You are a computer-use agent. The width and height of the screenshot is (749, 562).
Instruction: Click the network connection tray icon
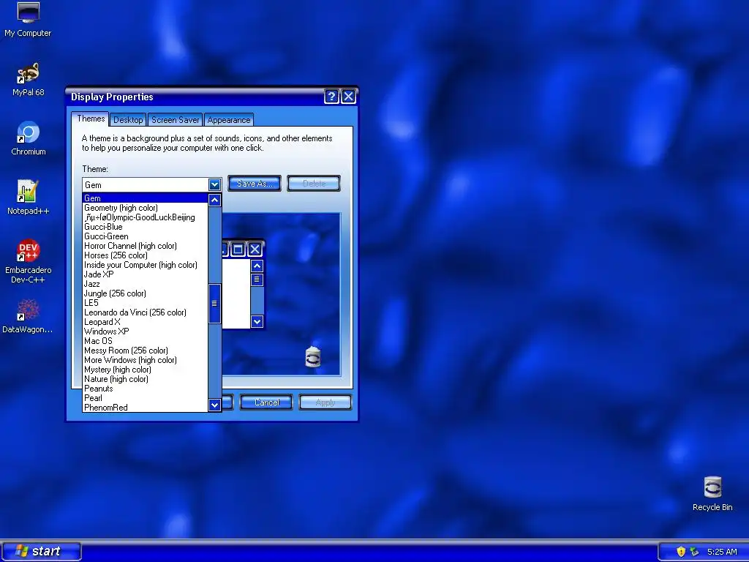pyautogui.click(x=694, y=552)
